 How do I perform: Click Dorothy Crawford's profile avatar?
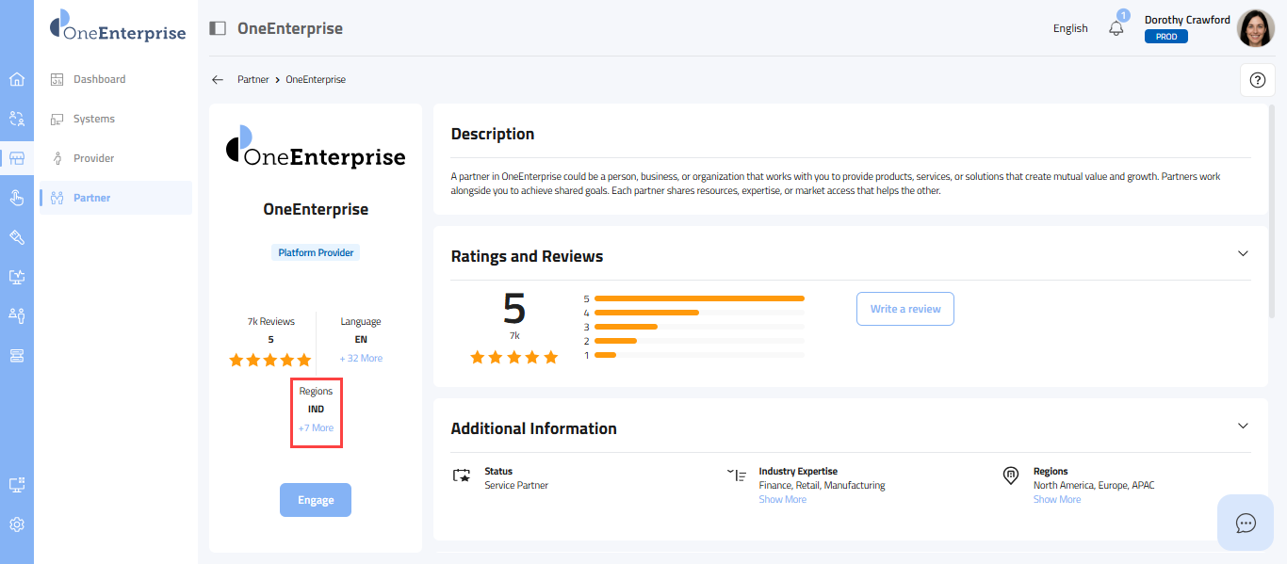click(x=1255, y=28)
